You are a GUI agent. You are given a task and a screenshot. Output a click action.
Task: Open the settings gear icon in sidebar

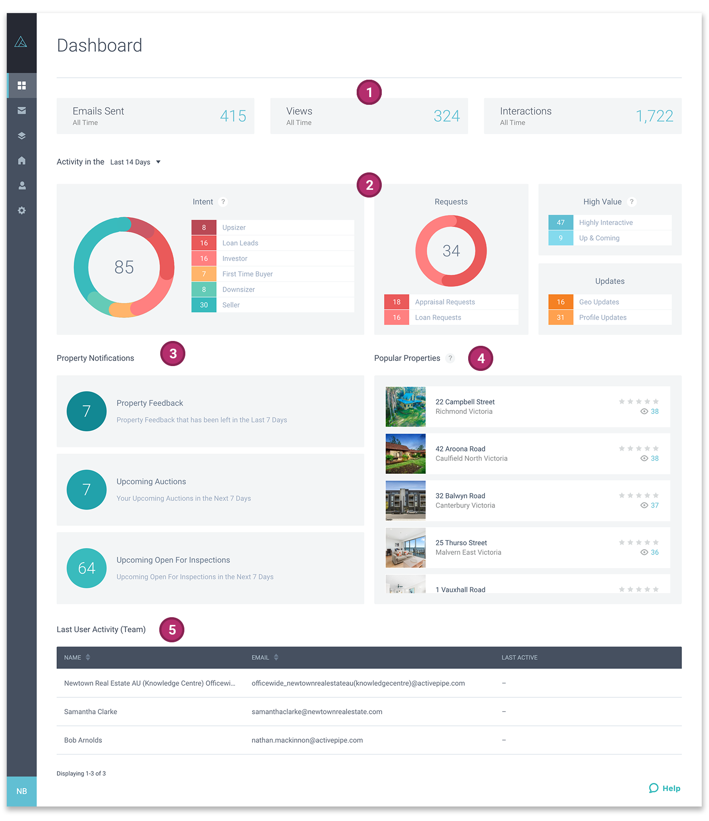(22, 211)
